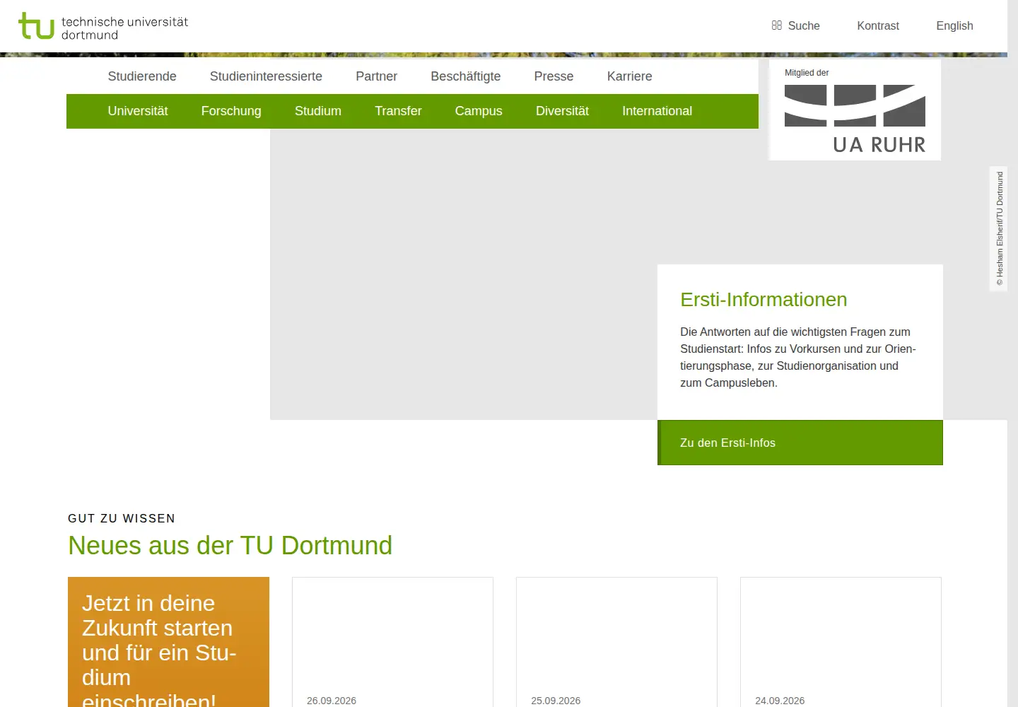Screen dimensions: 1018x707
Task: Expand the Universität main menu
Action: 138,111
